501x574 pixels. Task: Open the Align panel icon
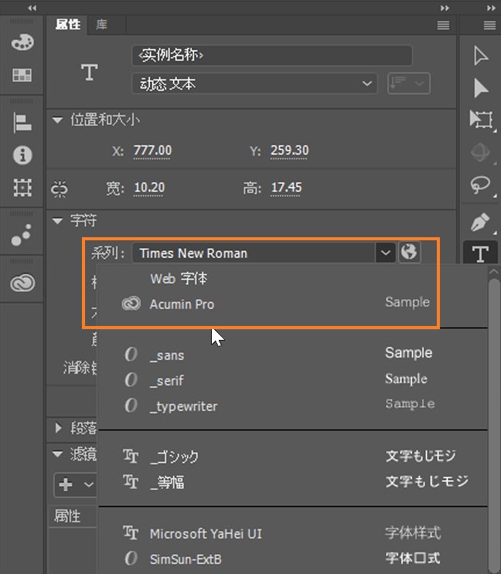(x=22, y=122)
